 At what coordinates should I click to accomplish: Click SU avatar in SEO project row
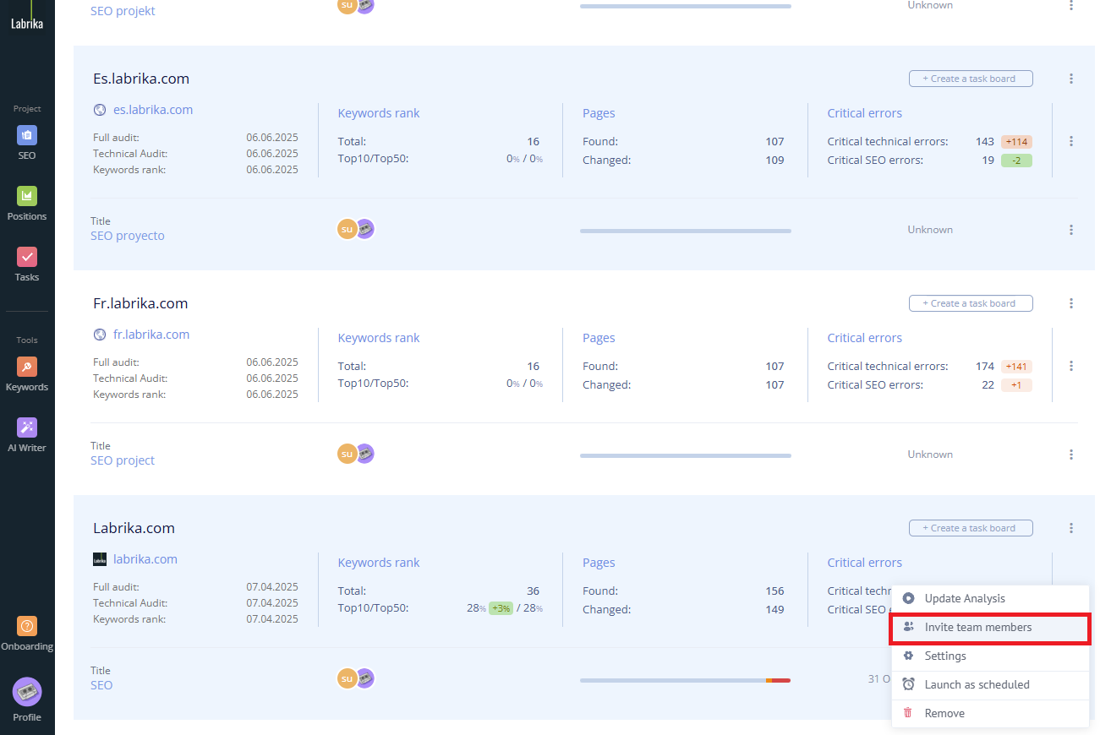pos(347,455)
